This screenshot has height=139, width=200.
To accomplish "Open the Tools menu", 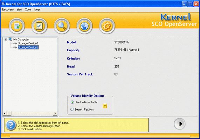I will tap(28, 9).
